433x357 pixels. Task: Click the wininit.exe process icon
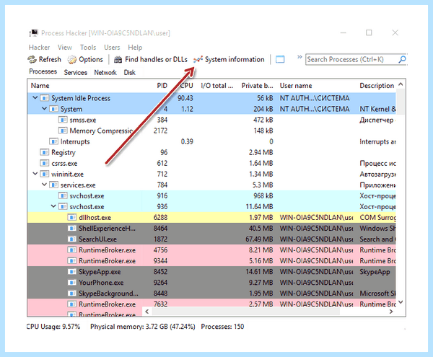45,174
